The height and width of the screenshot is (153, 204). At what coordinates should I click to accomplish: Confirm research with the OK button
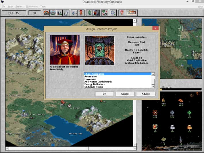click(105, 94)
